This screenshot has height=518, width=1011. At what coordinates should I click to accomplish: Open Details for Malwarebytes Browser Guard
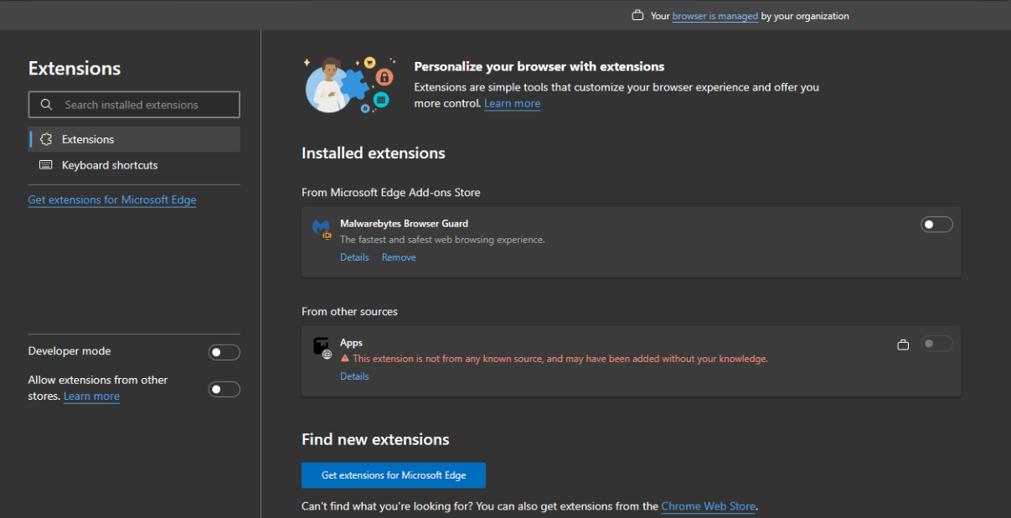tap(354, 257)
